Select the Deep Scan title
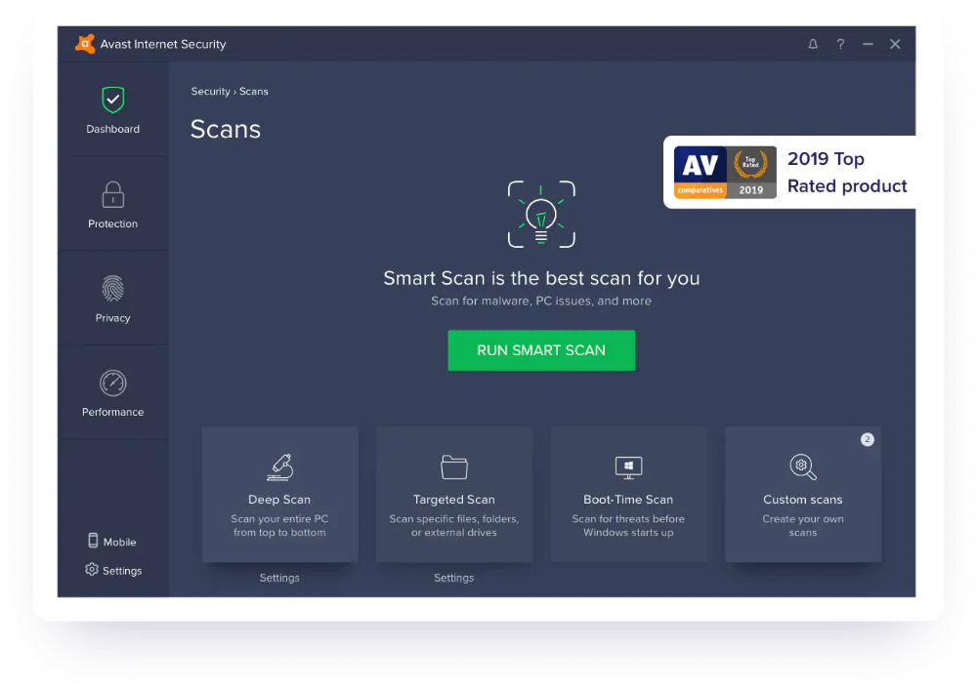 [x=279, y=500]
